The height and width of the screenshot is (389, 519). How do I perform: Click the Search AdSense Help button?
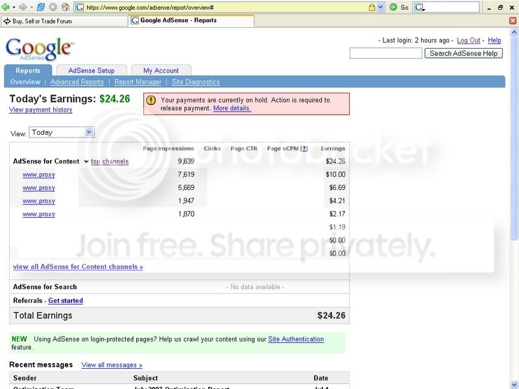pos(463,53)
